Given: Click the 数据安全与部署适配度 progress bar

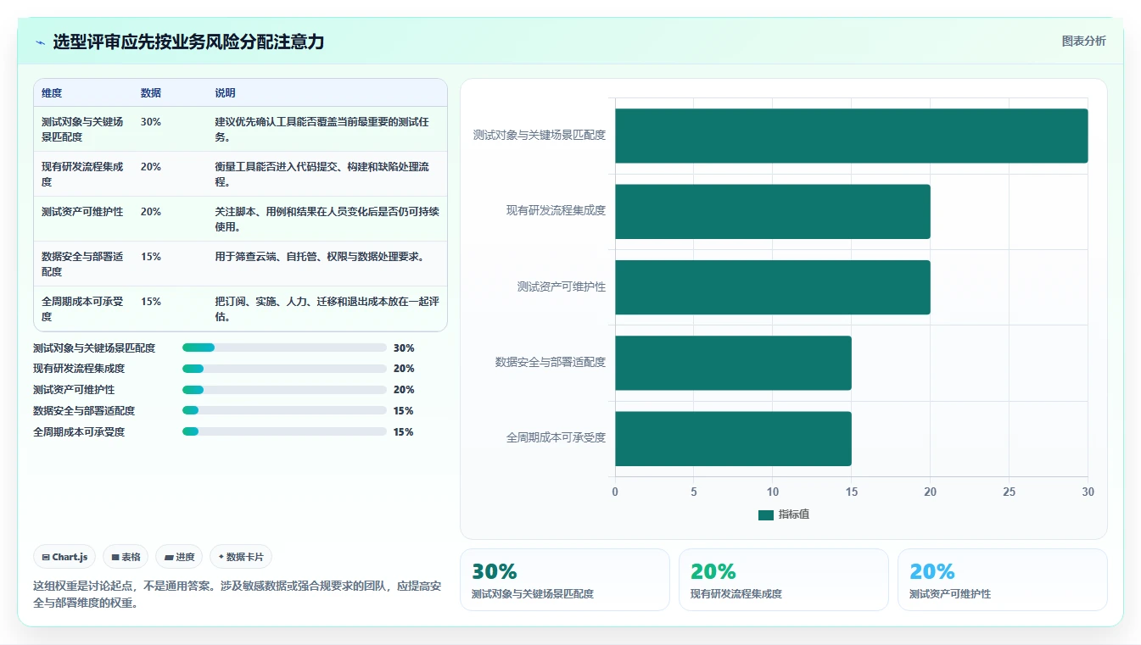Looking at the screenshot, I should (x=284, y=411).
